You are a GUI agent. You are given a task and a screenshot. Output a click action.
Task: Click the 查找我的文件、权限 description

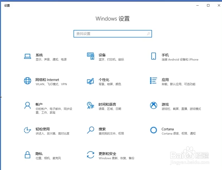tap(111, 133)
